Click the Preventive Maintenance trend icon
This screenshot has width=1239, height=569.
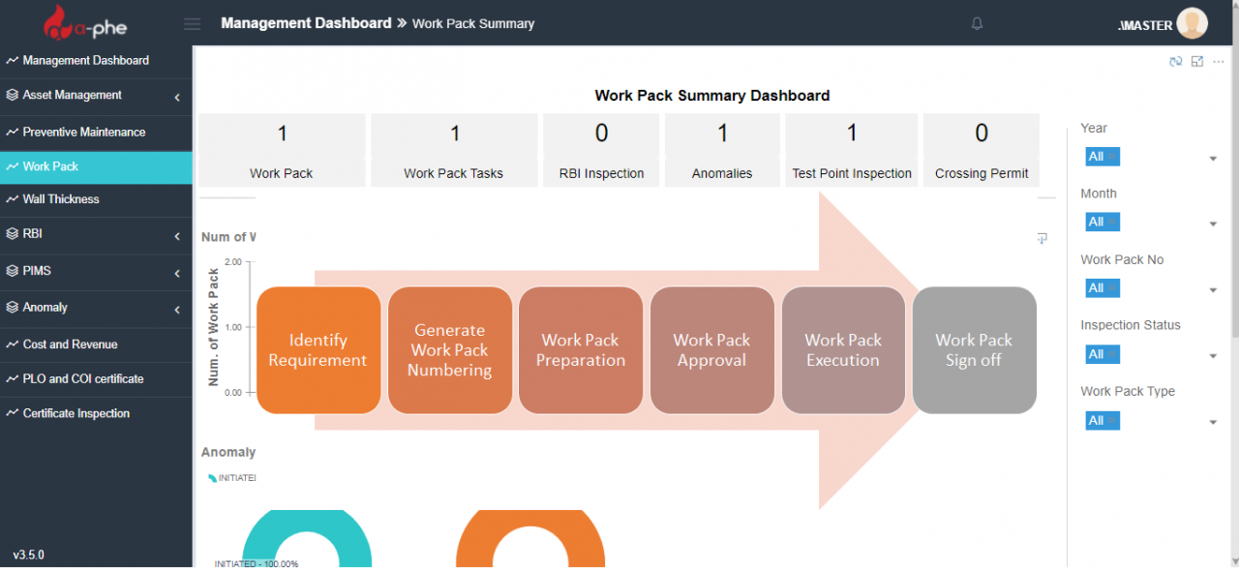(15, 131)
